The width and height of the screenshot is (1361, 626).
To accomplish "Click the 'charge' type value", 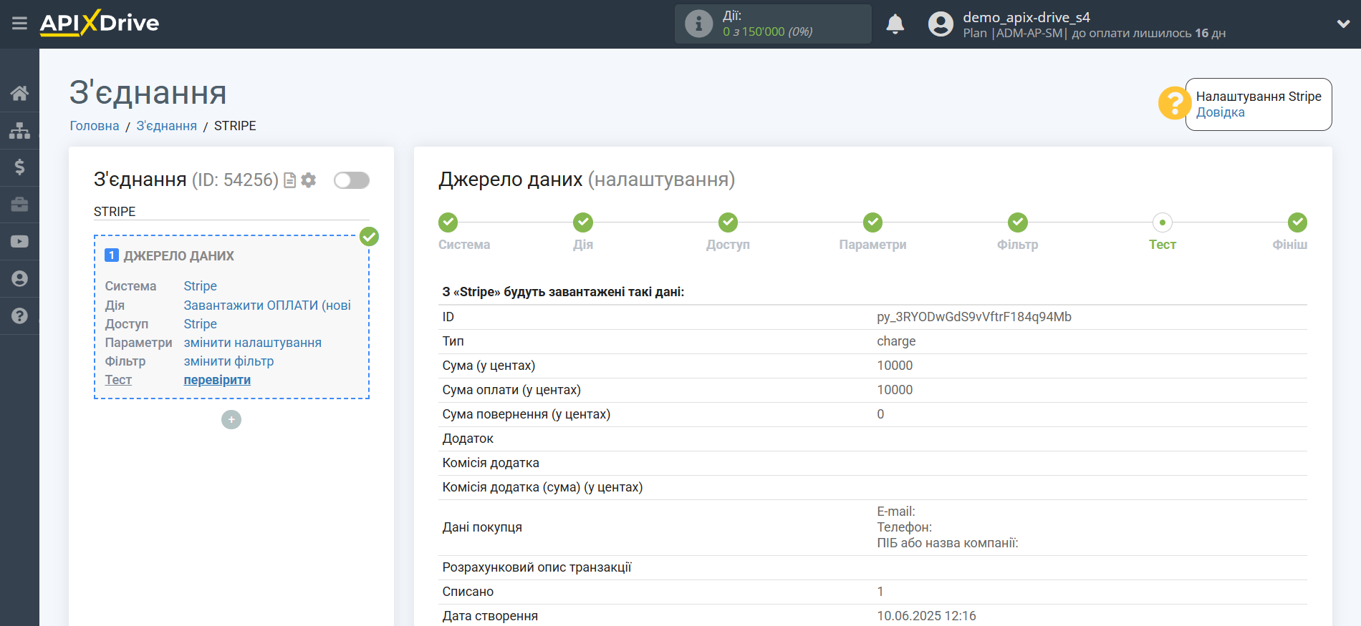I will (896, 341).
